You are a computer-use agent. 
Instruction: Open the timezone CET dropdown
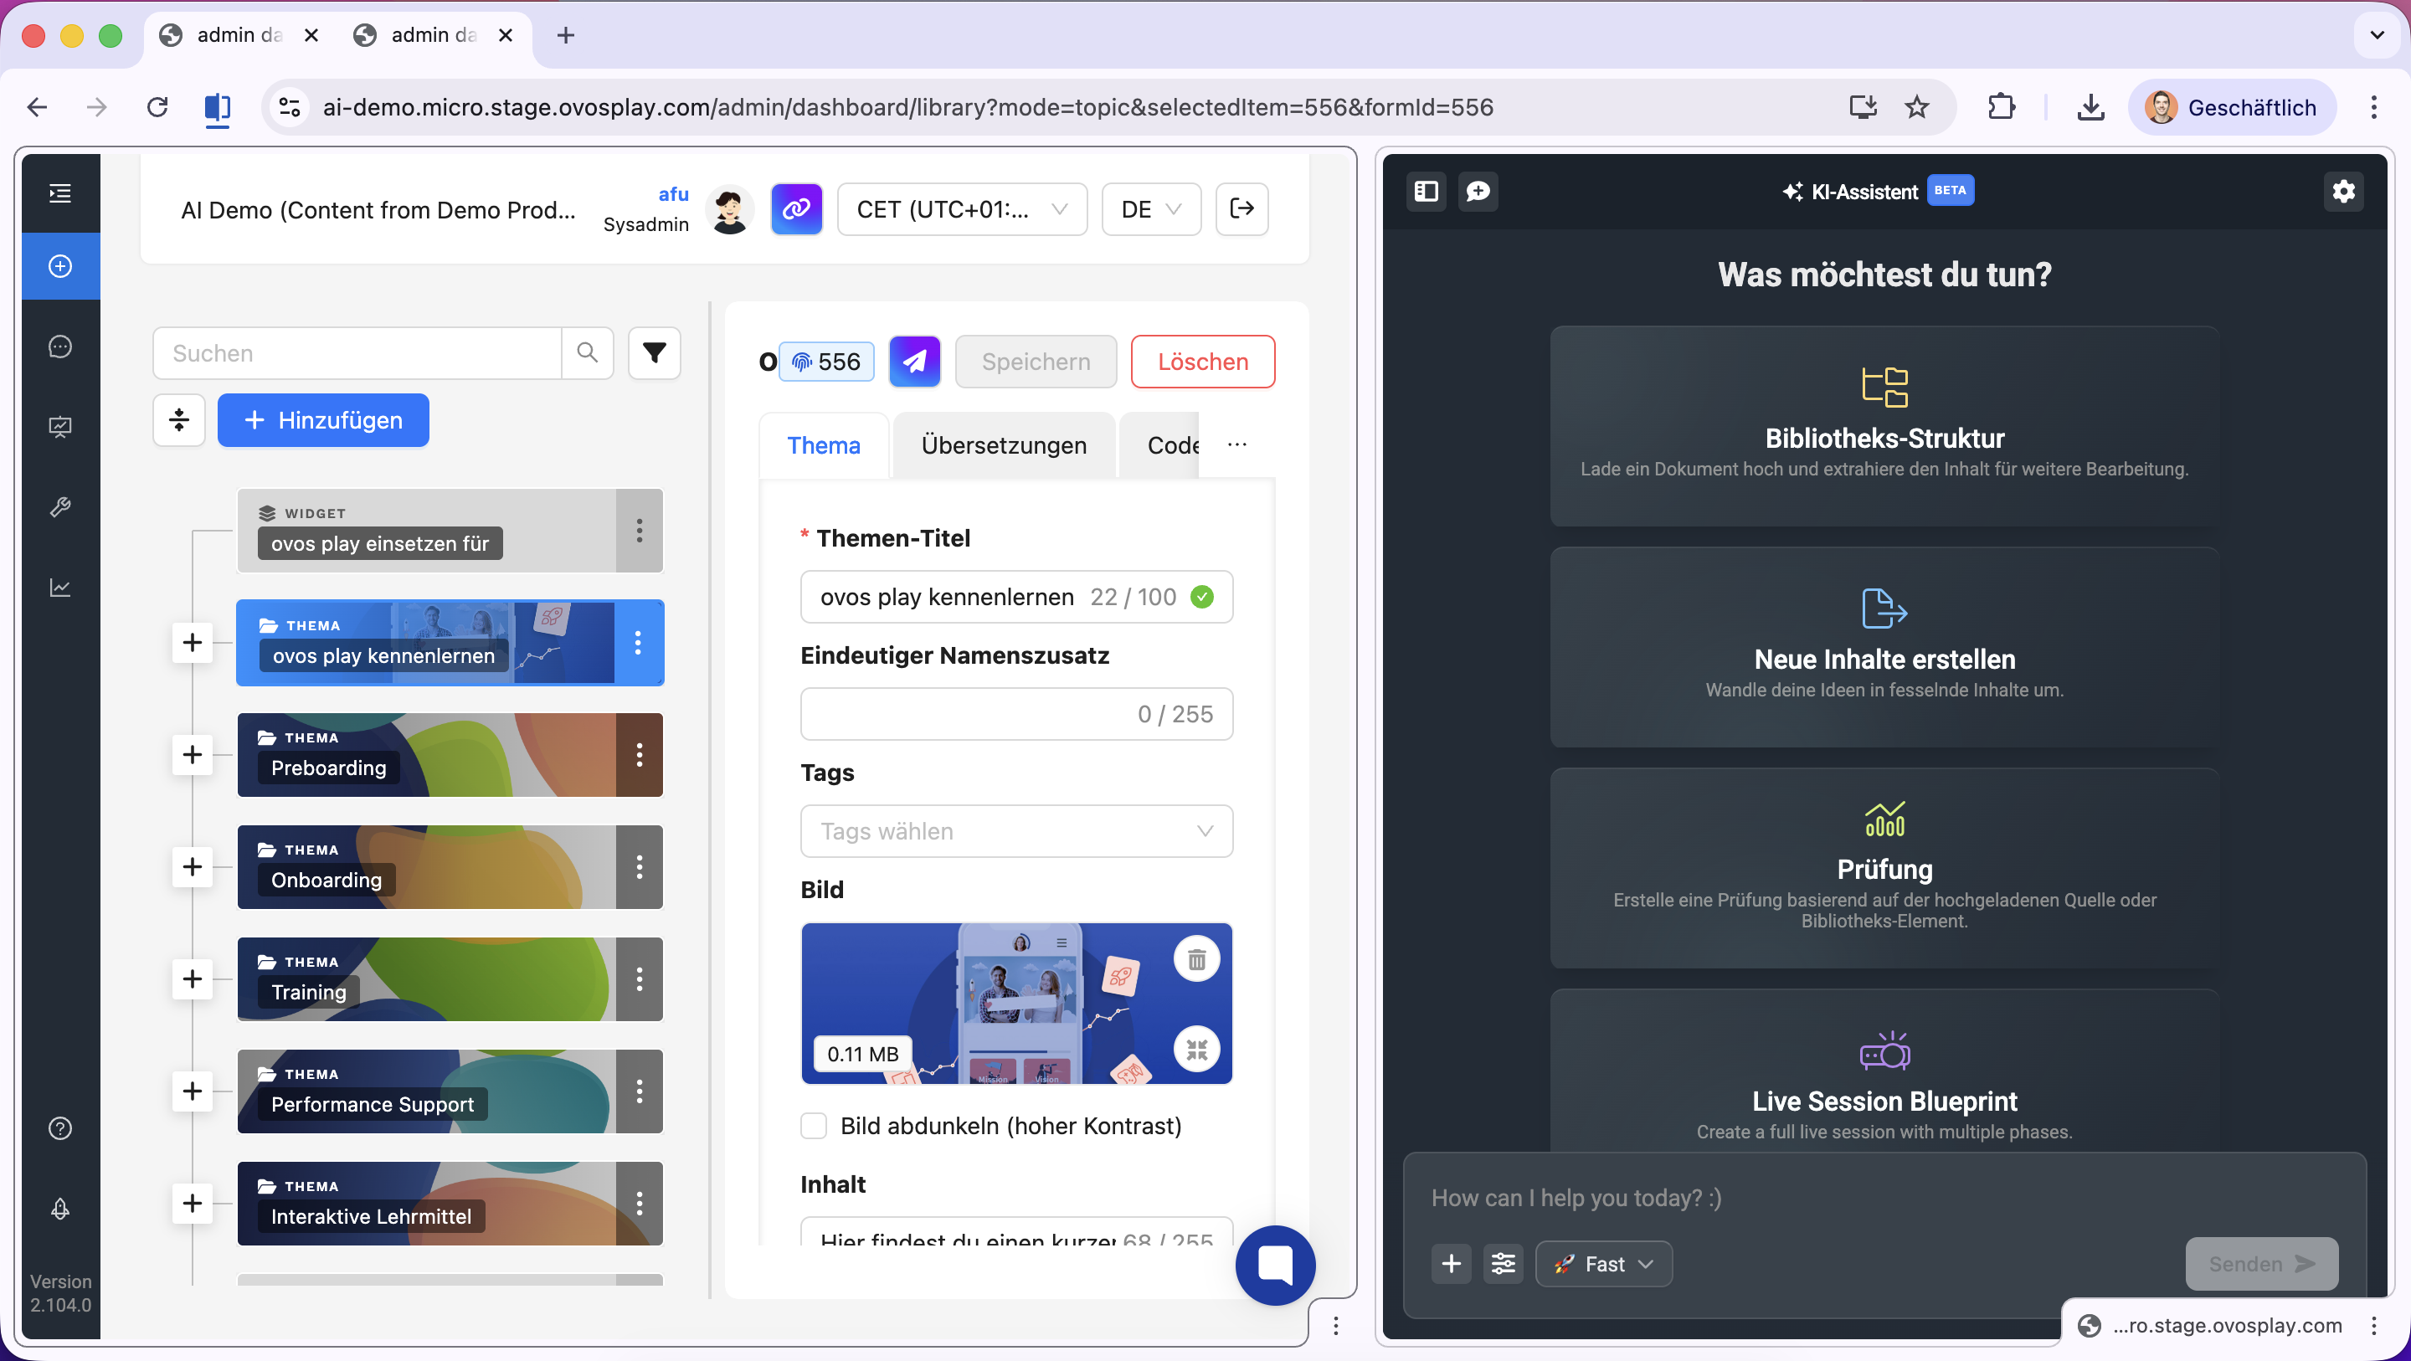[961, 208]
